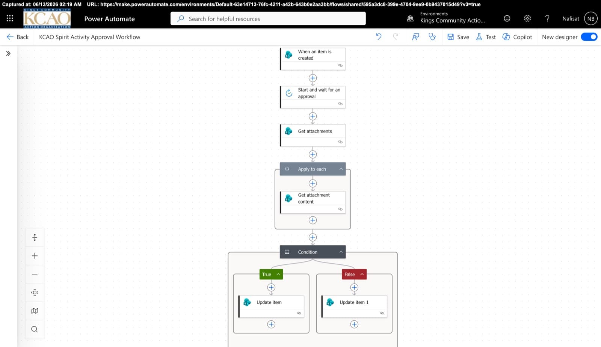601x347 pixels.
Task: Toggle the minimap view
Action: 35,311
